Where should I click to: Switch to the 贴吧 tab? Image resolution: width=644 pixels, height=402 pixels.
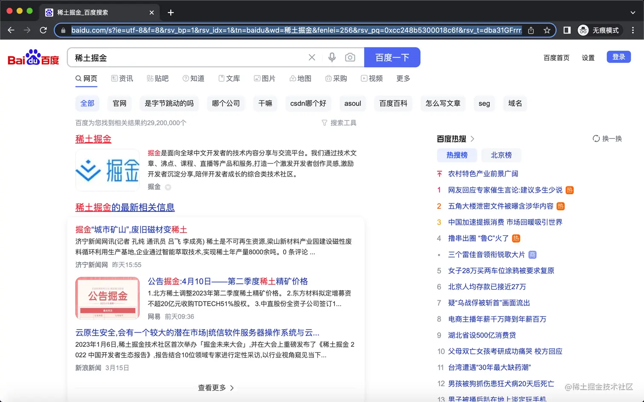tap(158, 78)
